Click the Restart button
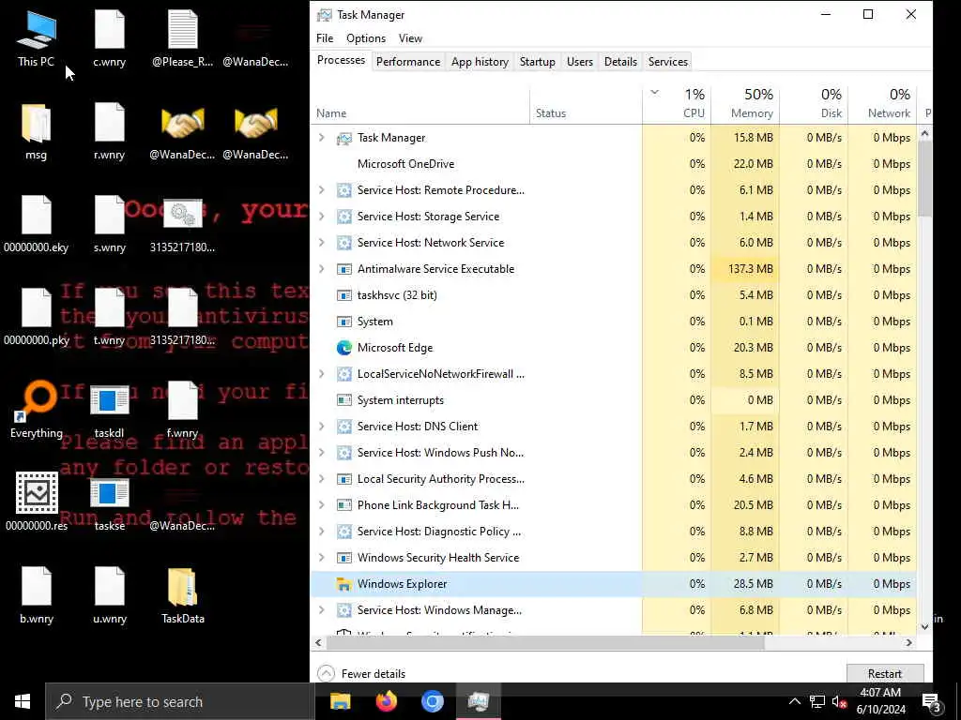The height and width of the screenshot is (720, 961). (884, 673)
